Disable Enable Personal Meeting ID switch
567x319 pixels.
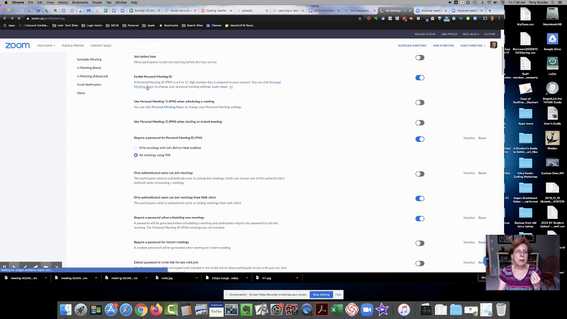pyautogui.click(x=419, y=78)
